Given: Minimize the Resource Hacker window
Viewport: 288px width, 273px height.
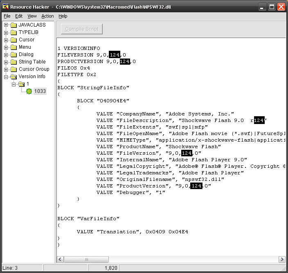Looking at the screenshot, I should point(262,7).
